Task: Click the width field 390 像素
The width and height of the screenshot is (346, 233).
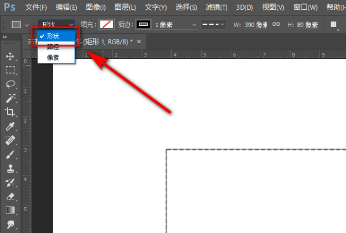Action: click(x=256, y=25)
